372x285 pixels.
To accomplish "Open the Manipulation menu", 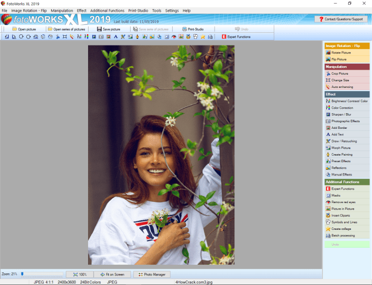I will [x=62, y=11].
